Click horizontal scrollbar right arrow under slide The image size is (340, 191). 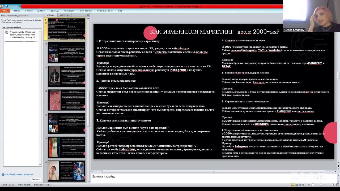335,171
